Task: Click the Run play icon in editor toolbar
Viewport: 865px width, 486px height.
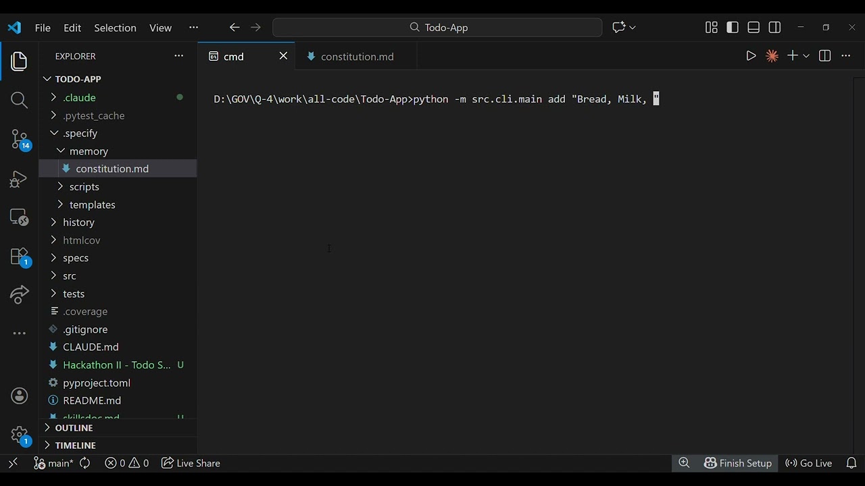Action: [751, 56]
